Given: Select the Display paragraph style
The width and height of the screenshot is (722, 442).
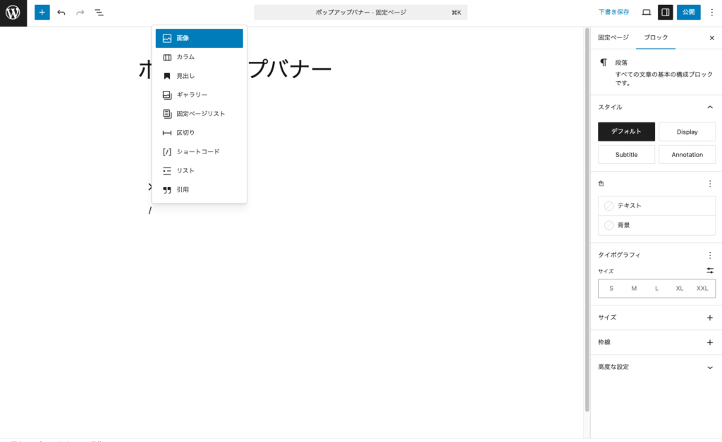Looking at the screenshot, I should [x=687, y=132].
